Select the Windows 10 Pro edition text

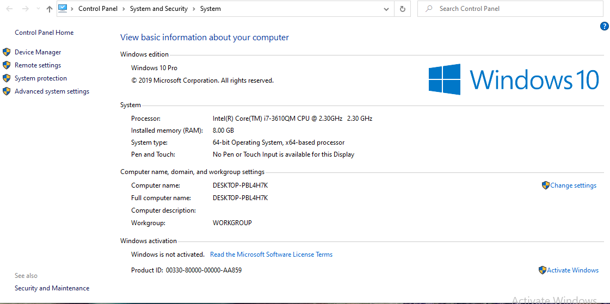[154, 68]
